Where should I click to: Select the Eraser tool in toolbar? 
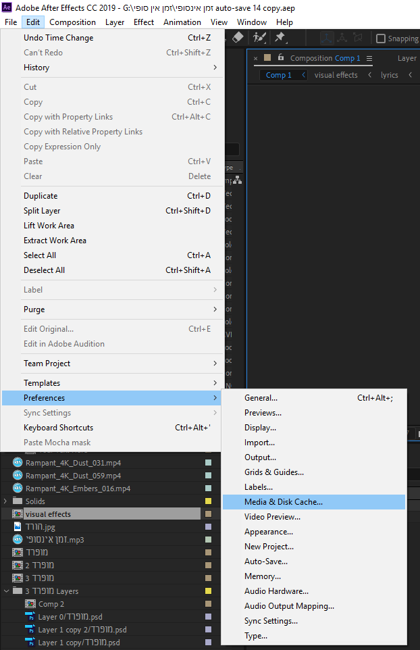coord(237,39)
